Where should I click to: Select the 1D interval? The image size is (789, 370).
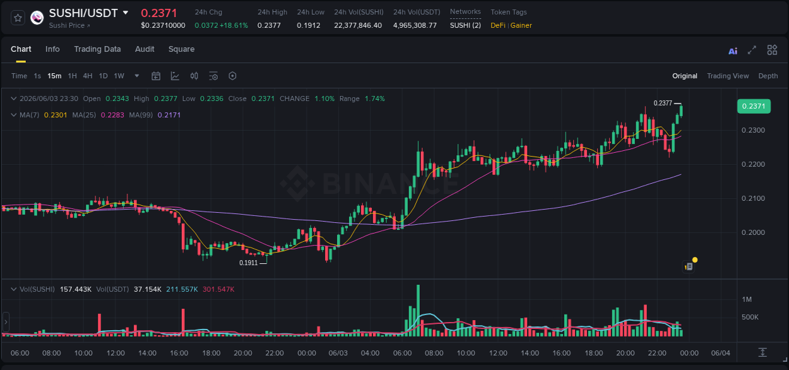[x=103, y=76]
